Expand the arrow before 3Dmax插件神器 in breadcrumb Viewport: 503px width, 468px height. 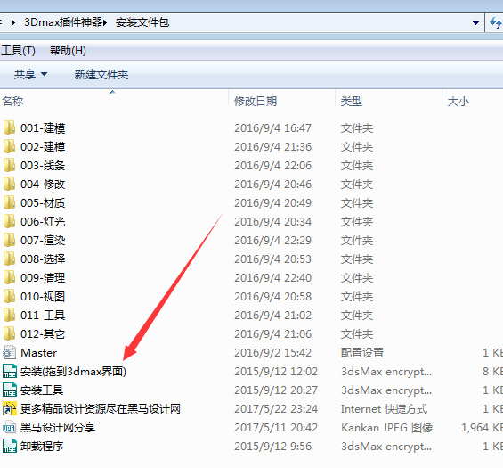click(x=13, y=23)
